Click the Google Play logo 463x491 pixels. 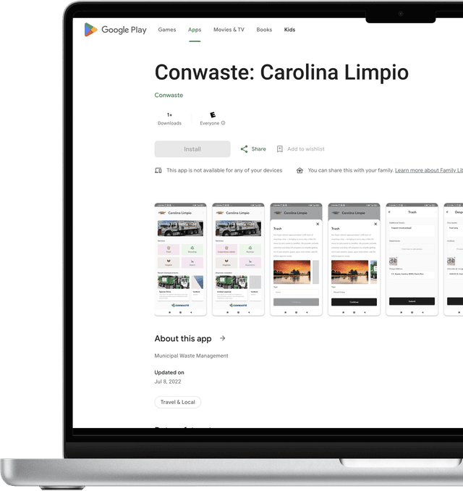coord(115,30)
